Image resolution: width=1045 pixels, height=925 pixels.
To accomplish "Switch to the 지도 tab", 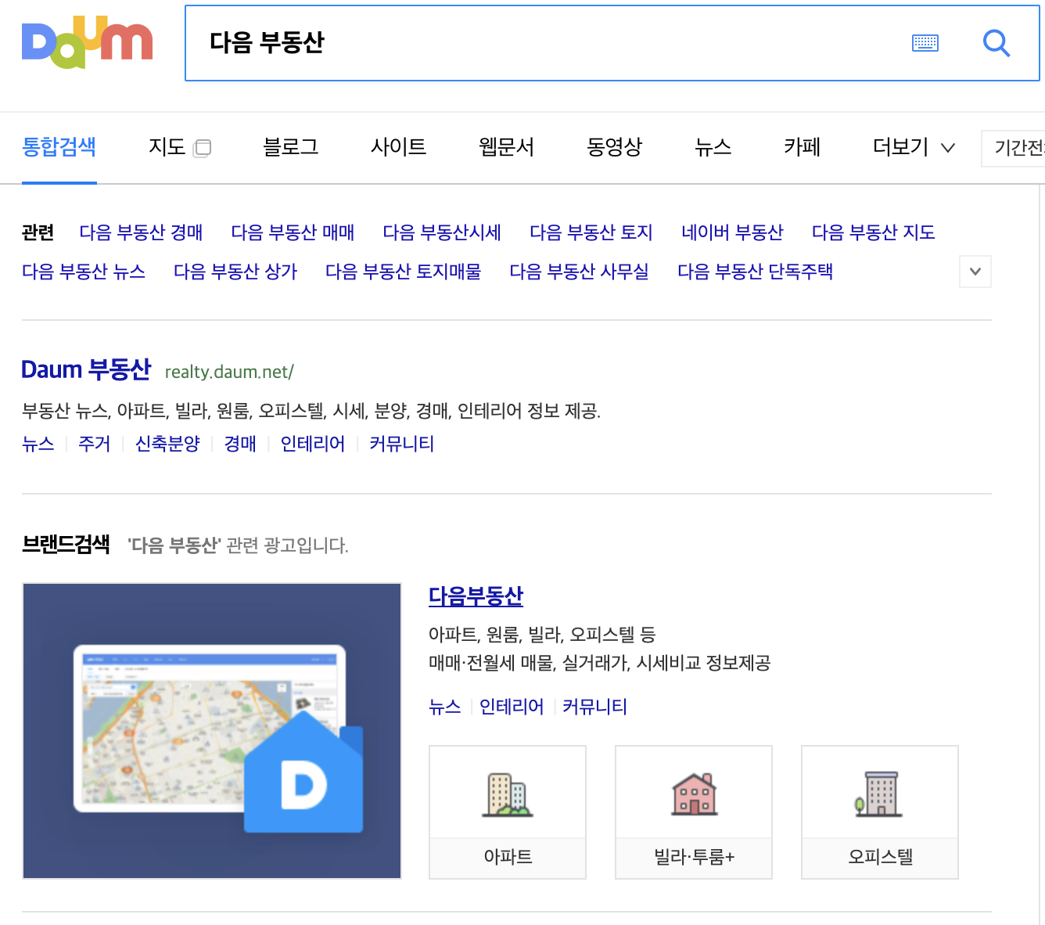I will coord(167,147).
